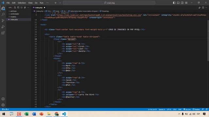Click Ln 18 cursor position indicator
Viewport: 209px width, 117px height.
(152, 110)
